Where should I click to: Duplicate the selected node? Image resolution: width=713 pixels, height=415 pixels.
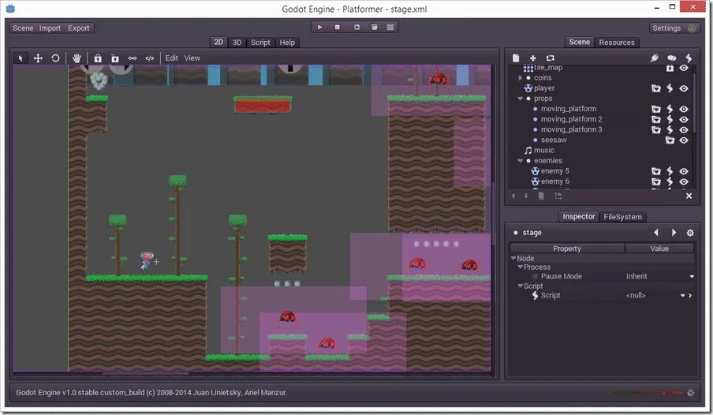pos(541,196)
